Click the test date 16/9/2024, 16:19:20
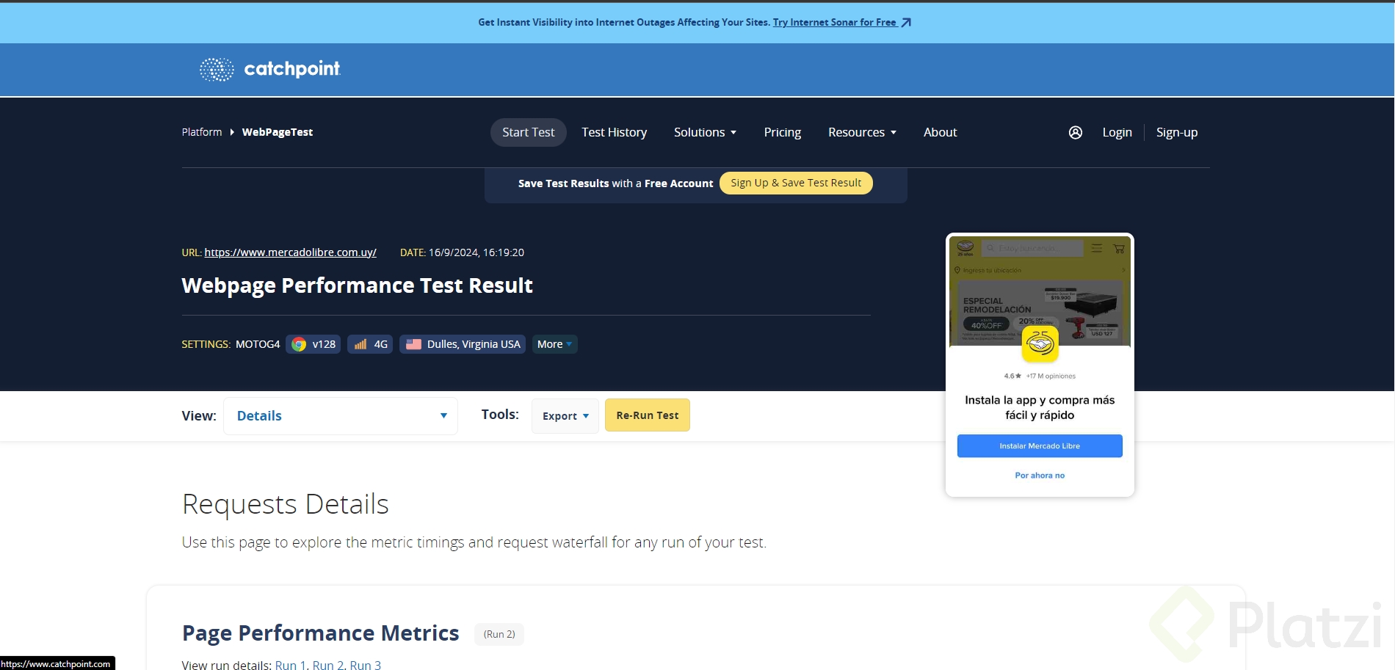The height and width of the screenshot is (670, 1395). click(477, 252)
